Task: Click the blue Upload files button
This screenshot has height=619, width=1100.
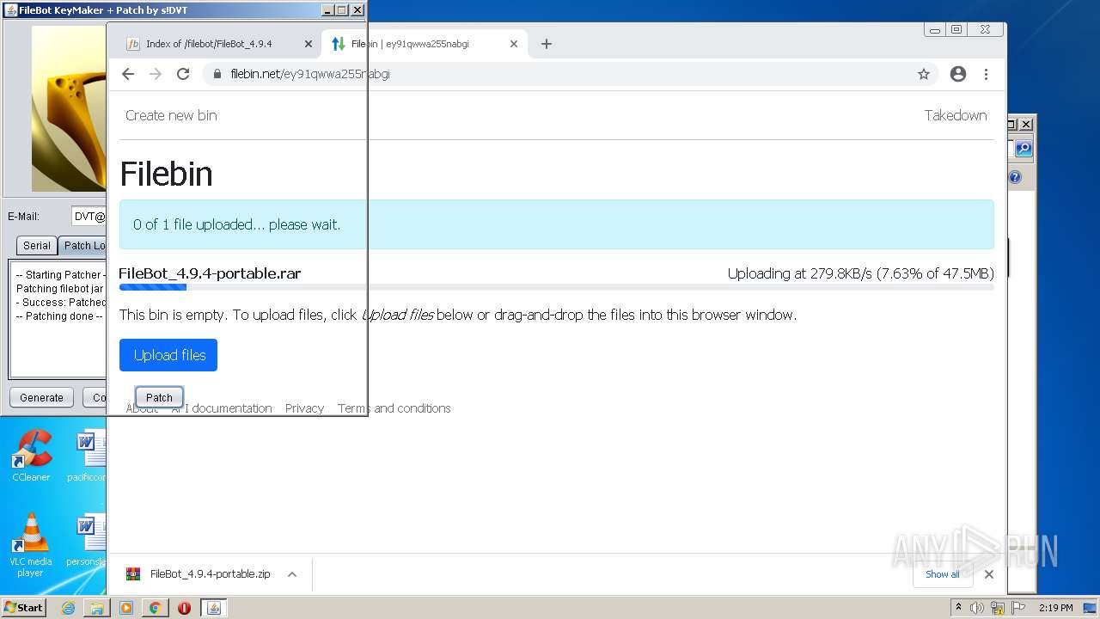Action: click(x=168, y=355)
